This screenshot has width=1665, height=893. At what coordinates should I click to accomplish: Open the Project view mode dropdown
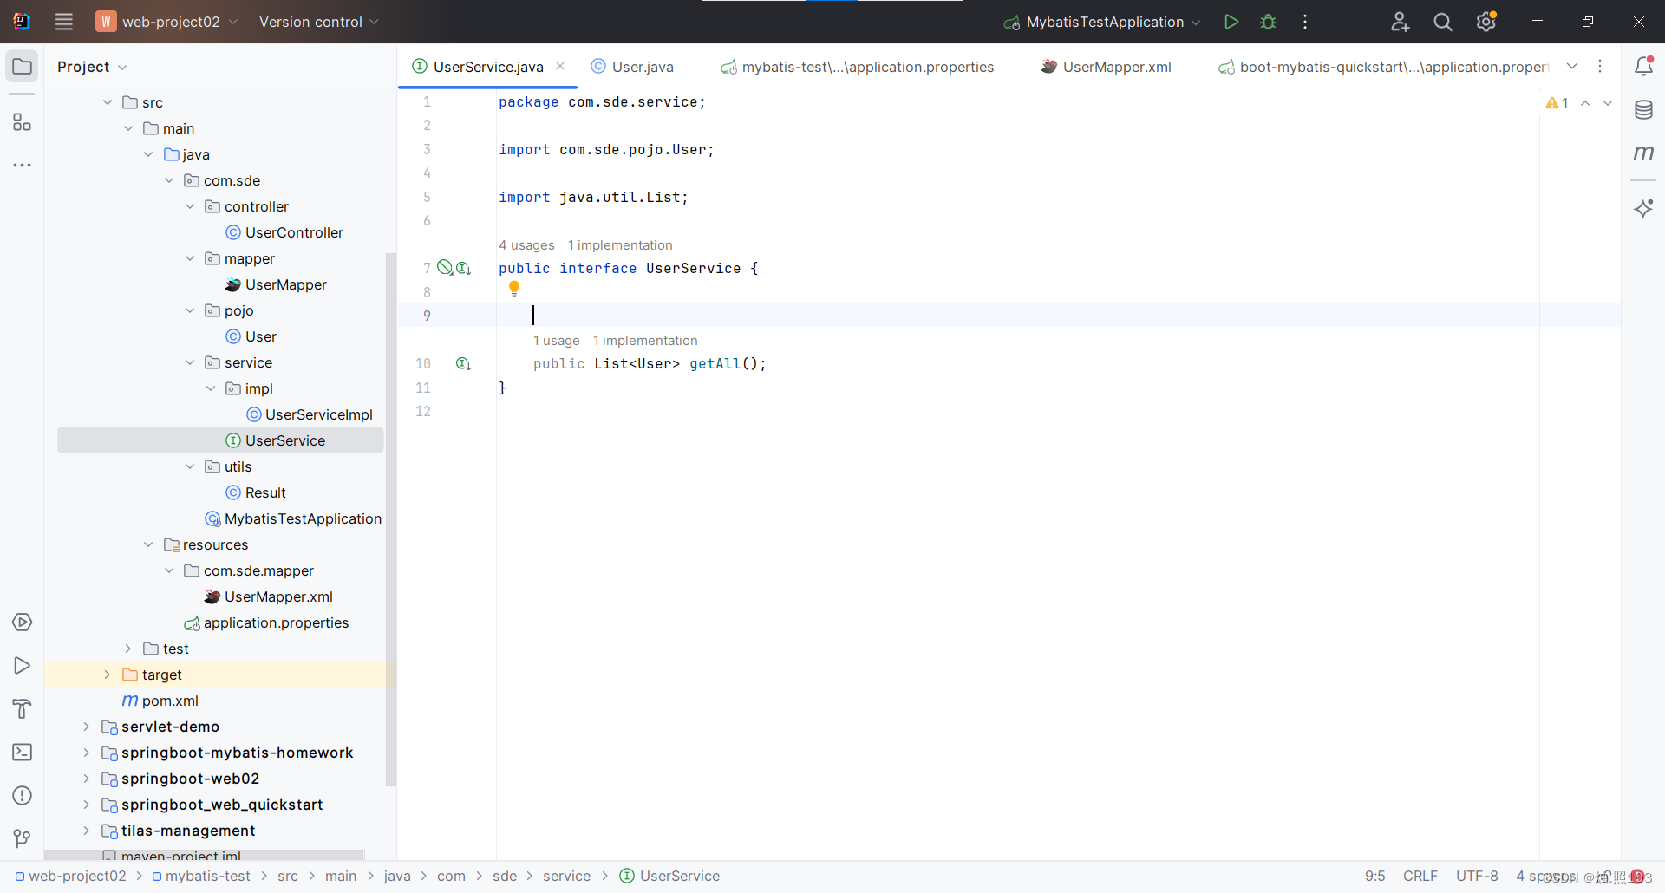[x=92, y=67]
